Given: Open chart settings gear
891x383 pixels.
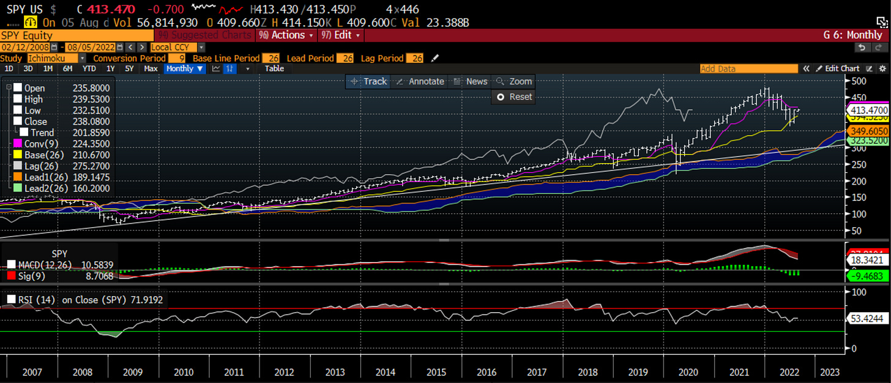Looking at the screenshot, I should point(882,69).
